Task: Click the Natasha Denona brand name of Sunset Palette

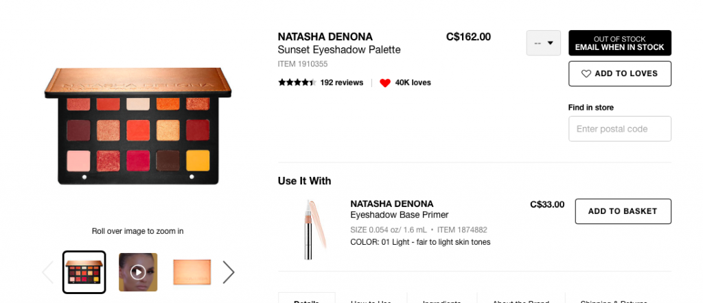Action: (325, 37)
